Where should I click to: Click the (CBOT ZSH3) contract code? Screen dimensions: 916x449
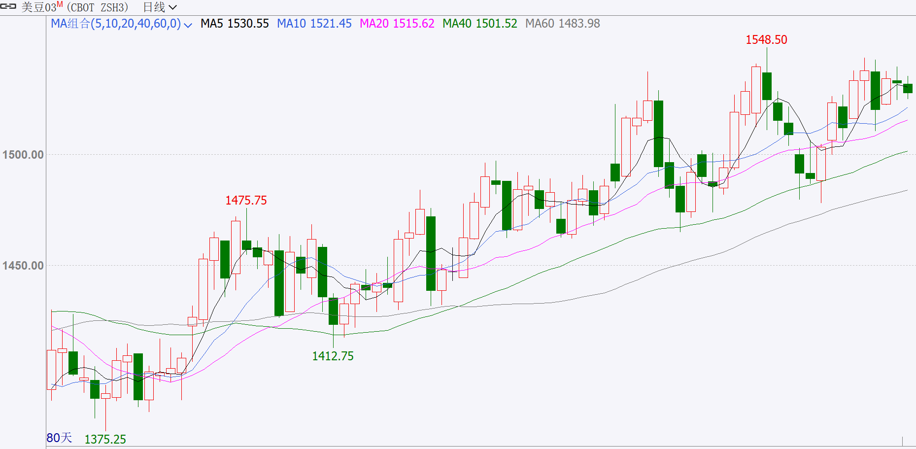click(98, 7)
